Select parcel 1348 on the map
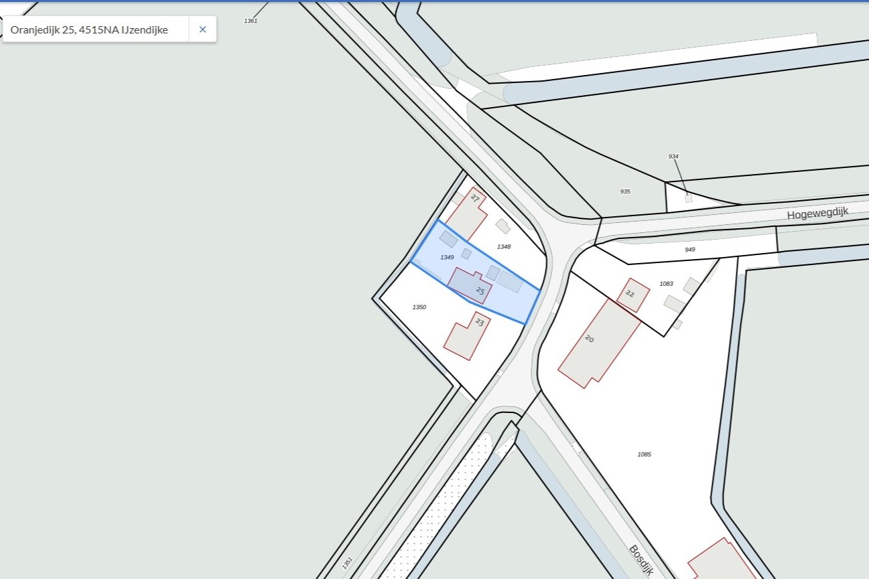Screen dimensions: 869x579 point(504,246)
